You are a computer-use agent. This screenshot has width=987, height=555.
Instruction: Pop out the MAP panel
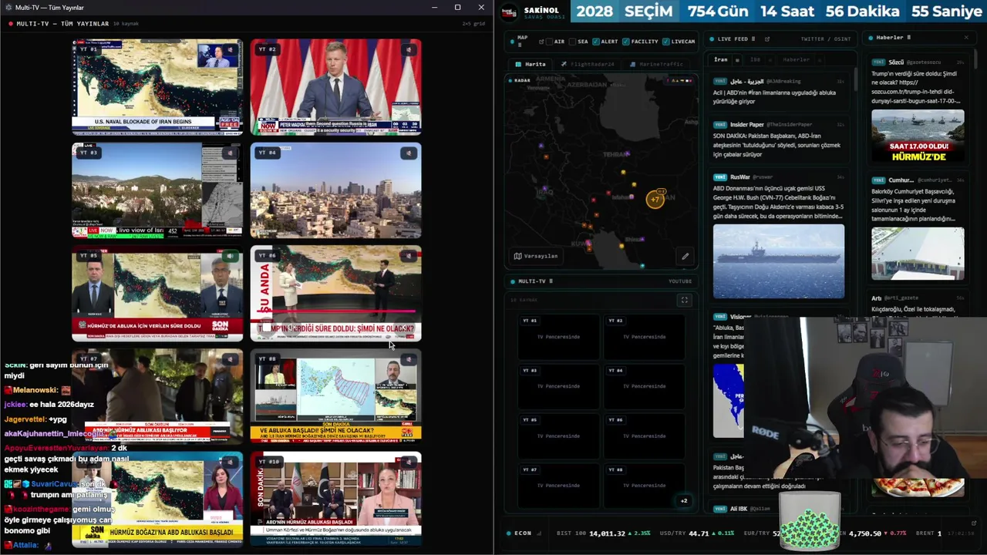pos(541,41)
